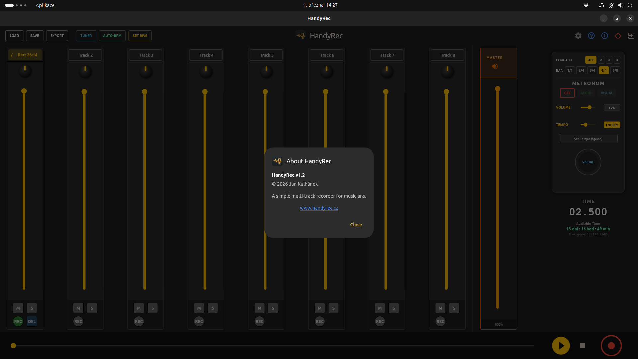Screen dimensions: 638x359
Task: Set count-in to 4
Action: pyautogui.click(x=617, y=60)
